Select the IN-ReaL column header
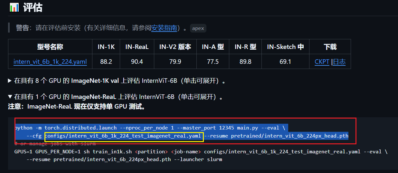Screen dimensions: 398x173 pos(137,47)
